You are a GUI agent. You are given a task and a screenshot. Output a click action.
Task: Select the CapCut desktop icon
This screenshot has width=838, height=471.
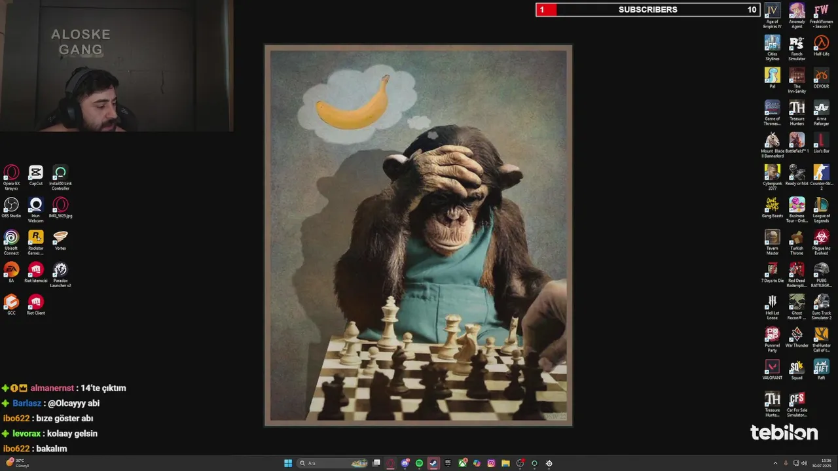tap(36, 175)
